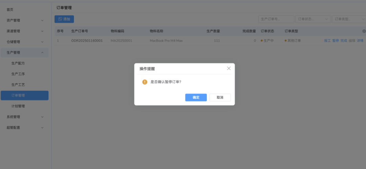Viewport: 366px width, 169px height.
Task: Click the 物料名称 column header
Action: 156,31
